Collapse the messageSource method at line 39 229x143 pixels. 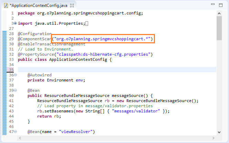[x=15, y=90]
